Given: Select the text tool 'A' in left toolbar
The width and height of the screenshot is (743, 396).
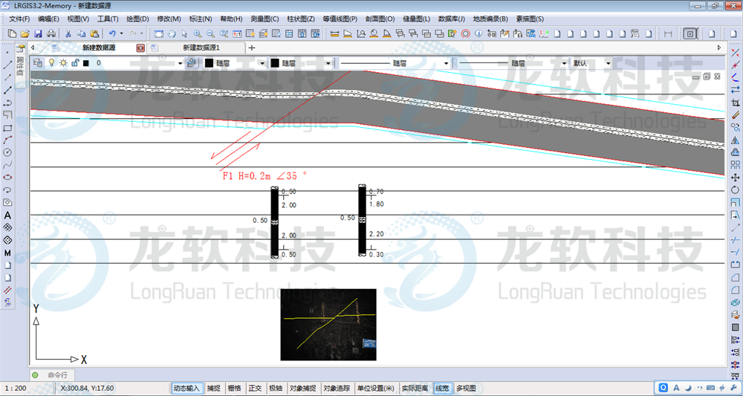Looking at the screenshot, I should point(7,215).
